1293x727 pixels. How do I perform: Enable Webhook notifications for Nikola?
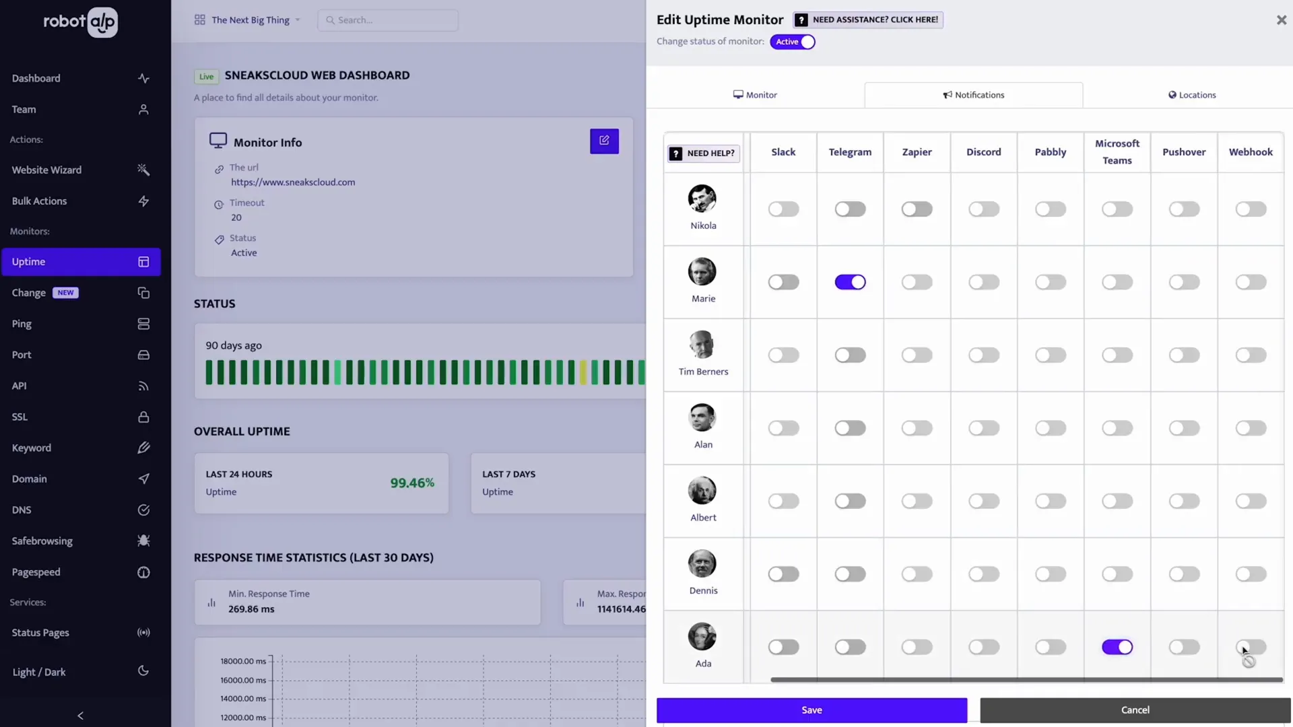(x=1251, y=209)
